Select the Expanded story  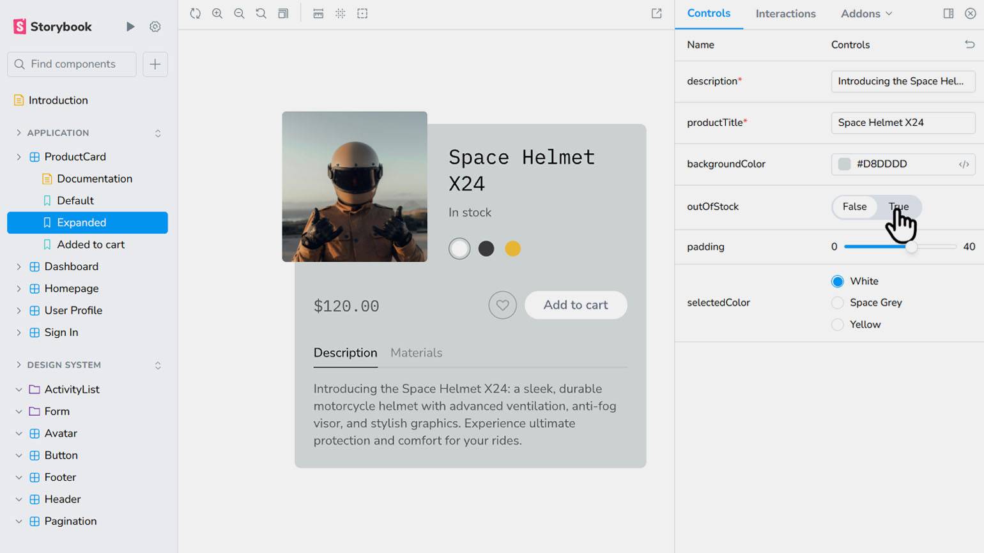pos(88,223)
